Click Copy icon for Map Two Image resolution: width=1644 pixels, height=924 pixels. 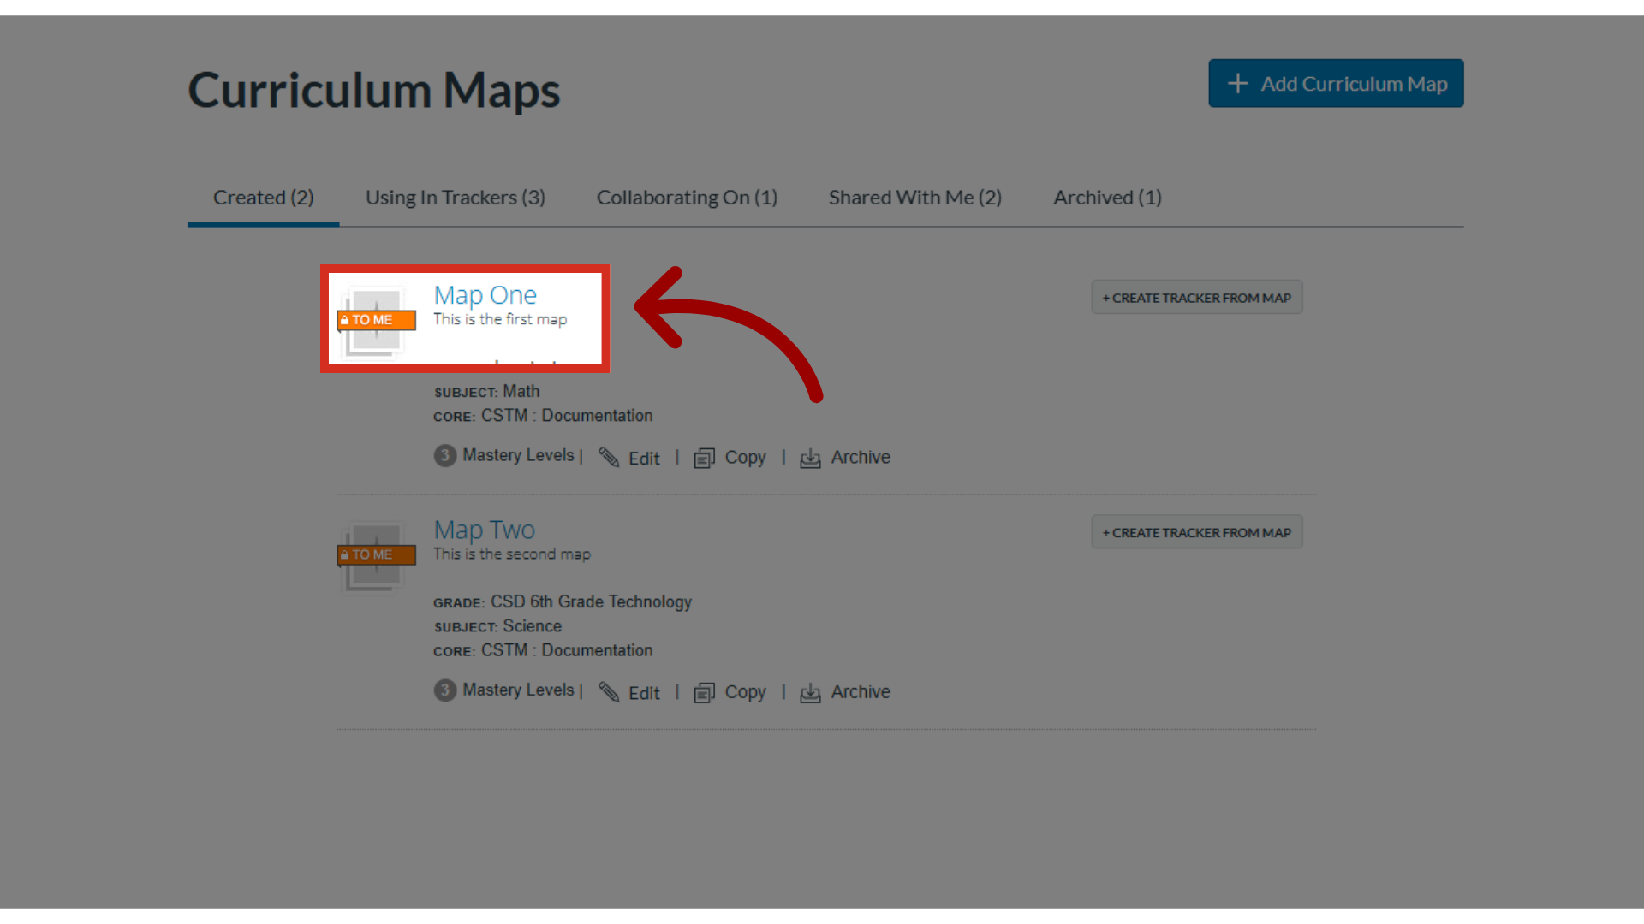[704, 693]
